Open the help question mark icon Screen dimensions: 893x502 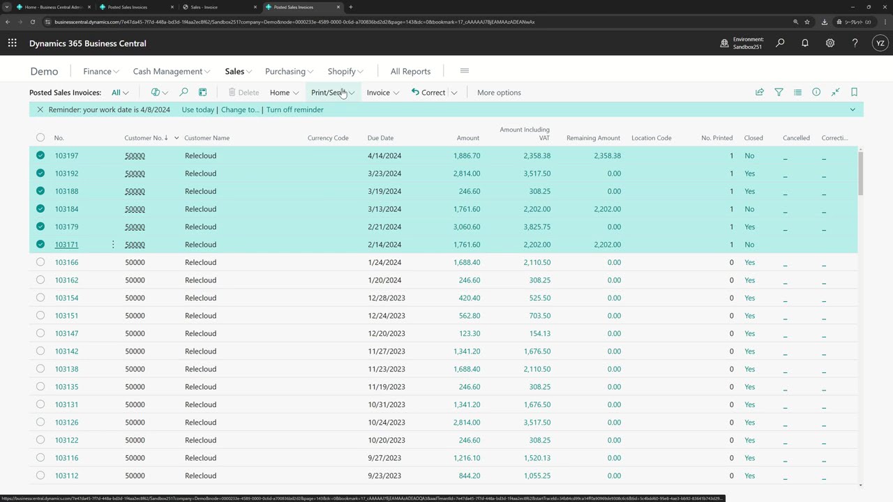click(x=855, y=43)
